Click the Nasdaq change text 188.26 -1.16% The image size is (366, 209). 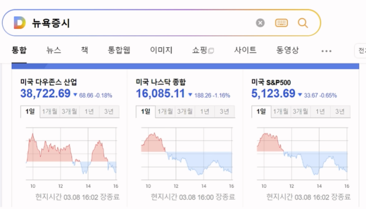pos(212,96)
